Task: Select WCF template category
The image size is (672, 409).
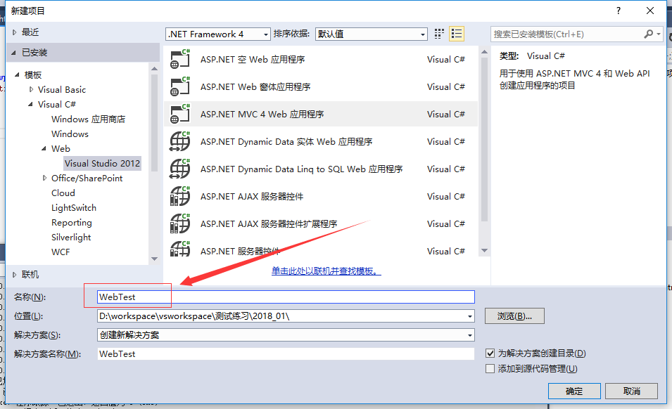Action: pyautogui.click(x=61, y=252)
